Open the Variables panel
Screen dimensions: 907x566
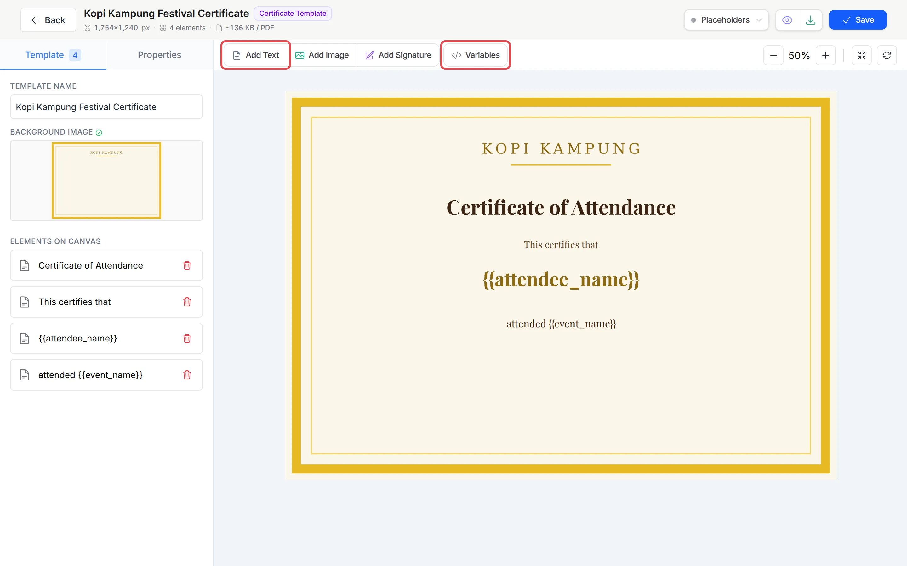coord(476,55)
